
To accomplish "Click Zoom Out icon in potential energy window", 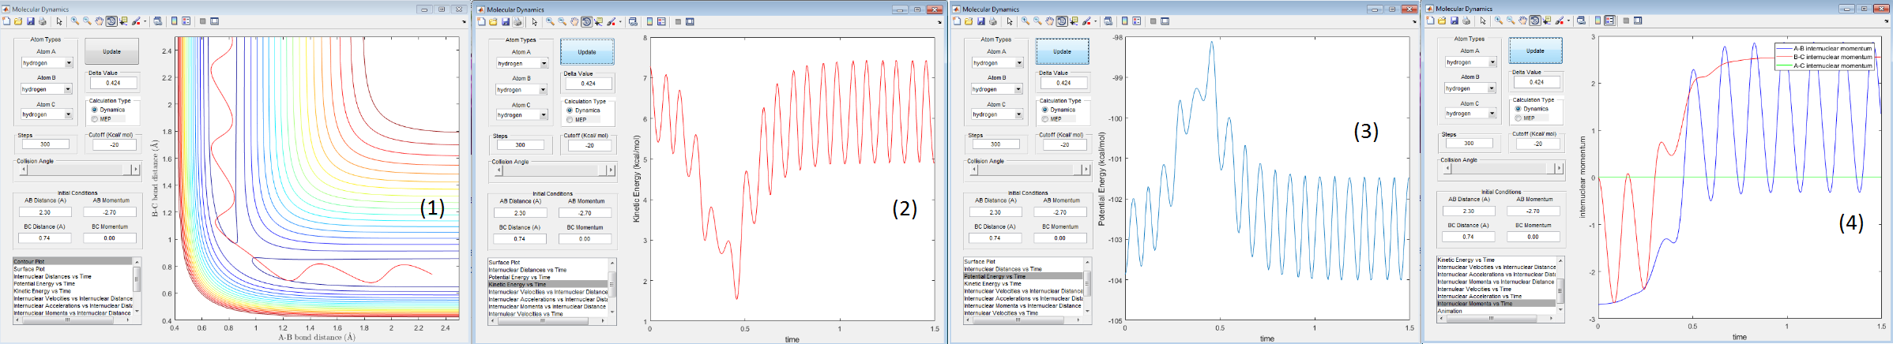I will click(1037, 21).
